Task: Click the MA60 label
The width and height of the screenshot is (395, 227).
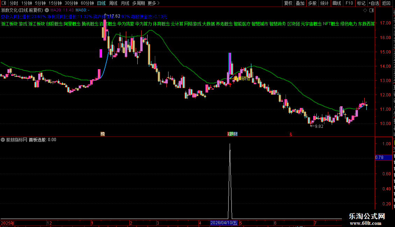Action: coord(82,10)
